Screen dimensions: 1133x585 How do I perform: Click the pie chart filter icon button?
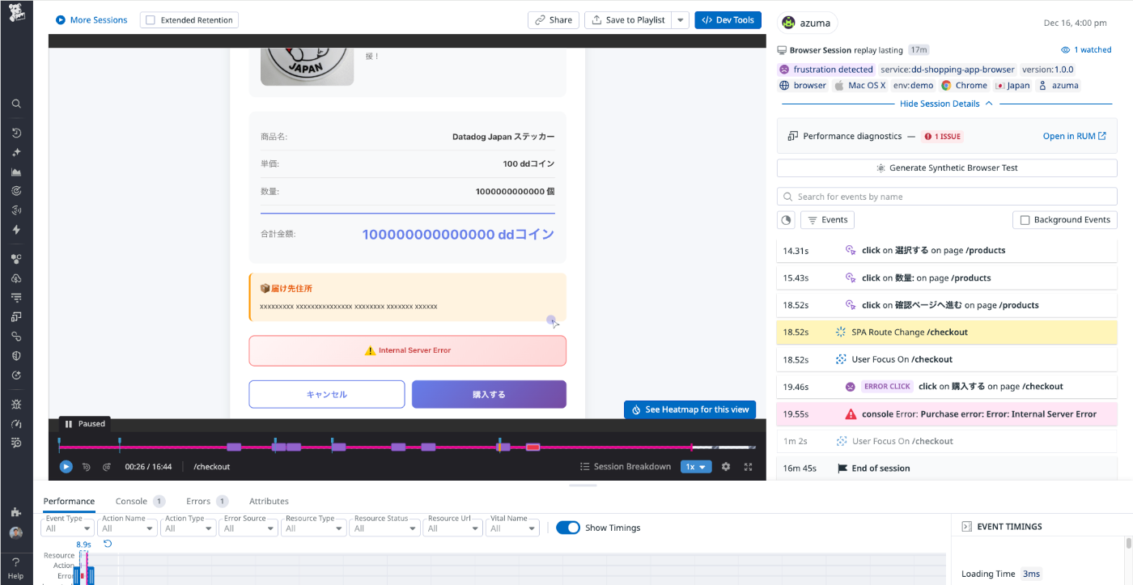(786, 220)
